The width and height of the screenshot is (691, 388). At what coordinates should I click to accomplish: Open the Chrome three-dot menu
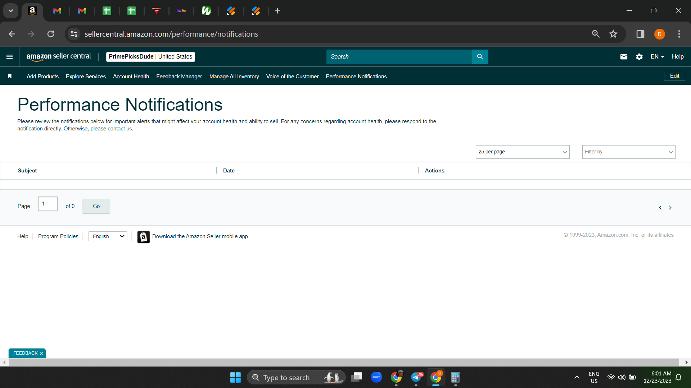(679, 34)
